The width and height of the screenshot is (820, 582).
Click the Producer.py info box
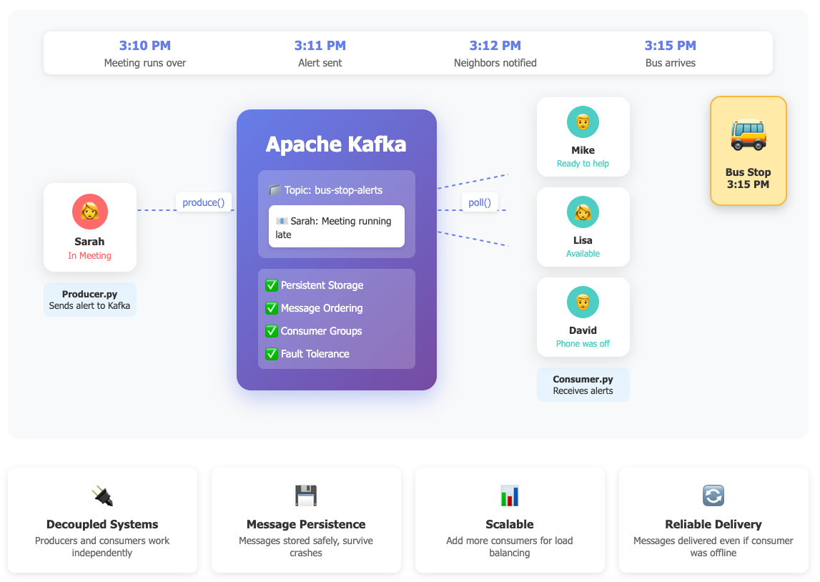point(90,300)
